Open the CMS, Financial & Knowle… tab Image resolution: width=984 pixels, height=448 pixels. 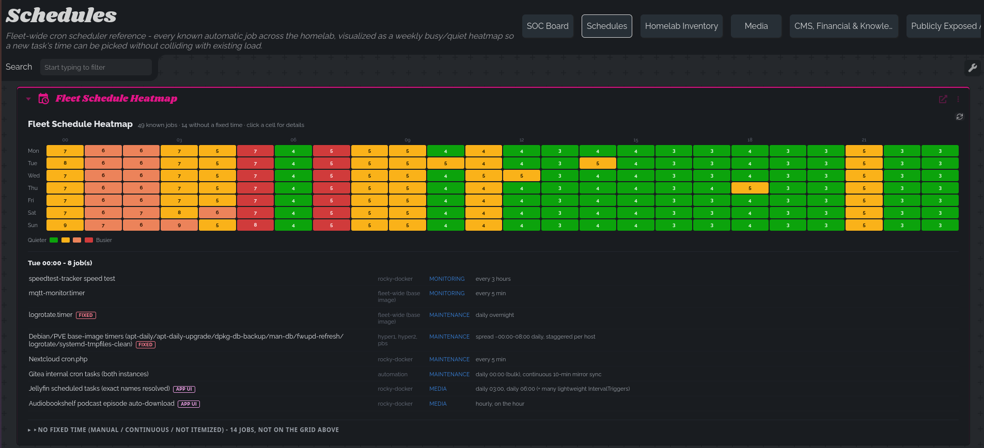[x=844, y=26]
